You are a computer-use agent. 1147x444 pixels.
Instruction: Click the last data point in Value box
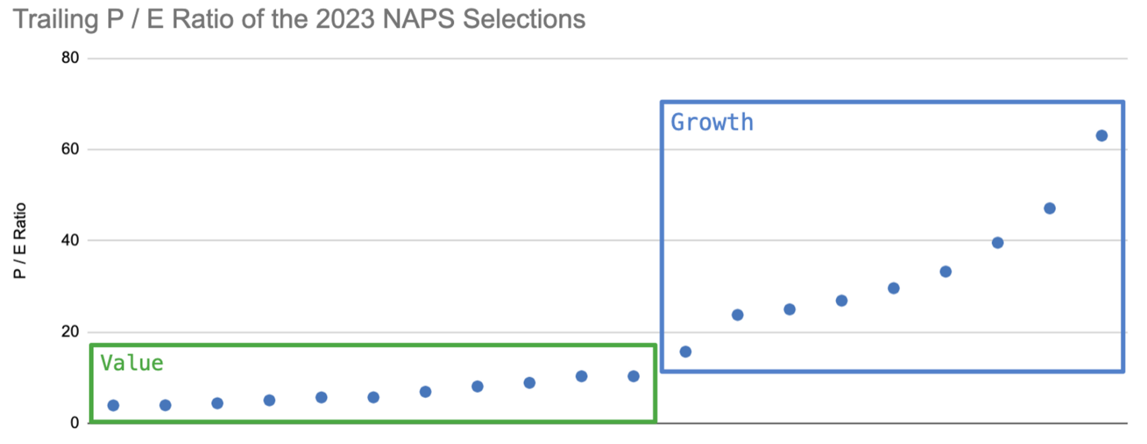[633, 376]
